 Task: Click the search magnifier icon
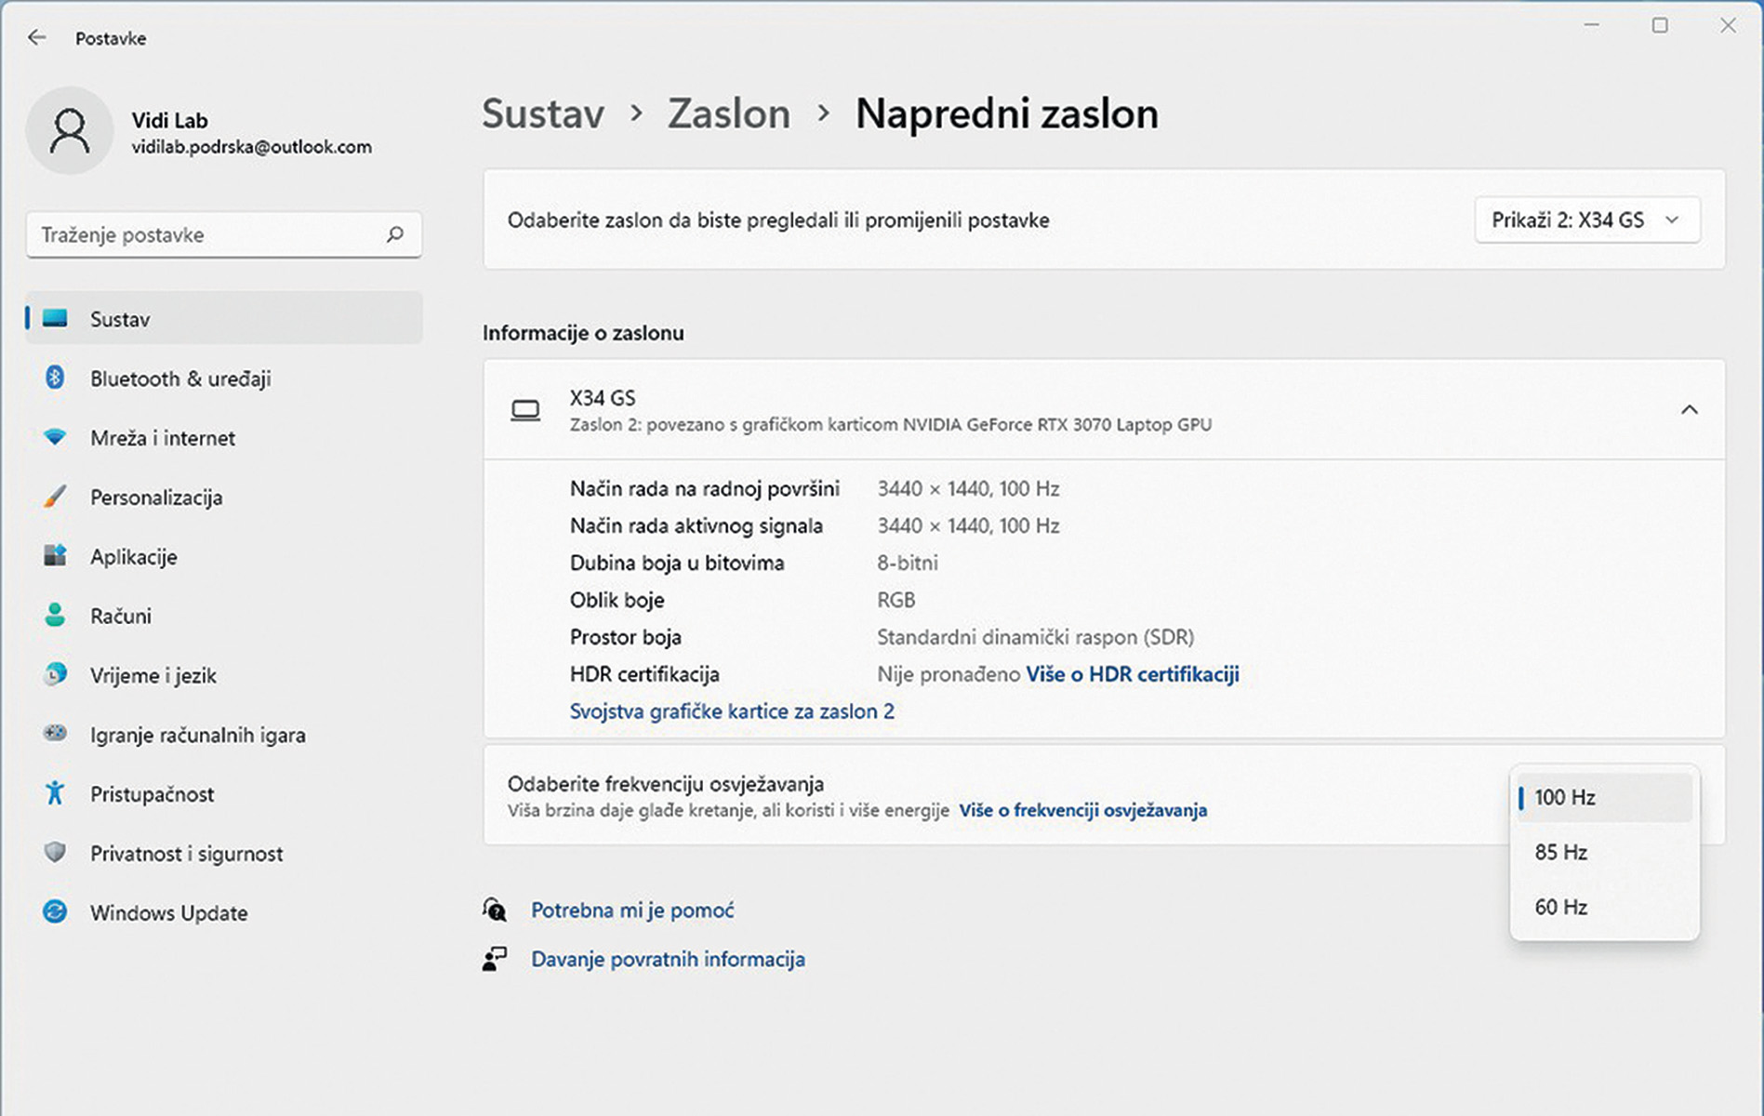(x=395, y=234)
